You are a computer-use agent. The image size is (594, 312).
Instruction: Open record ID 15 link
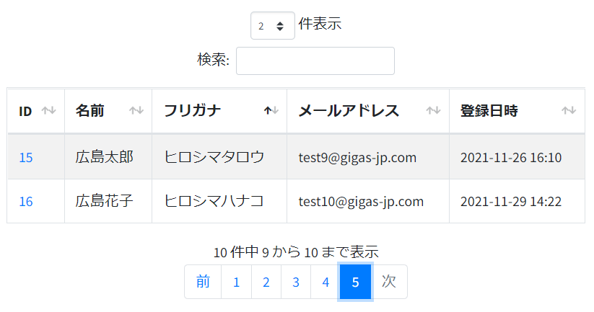pos(26,157)
